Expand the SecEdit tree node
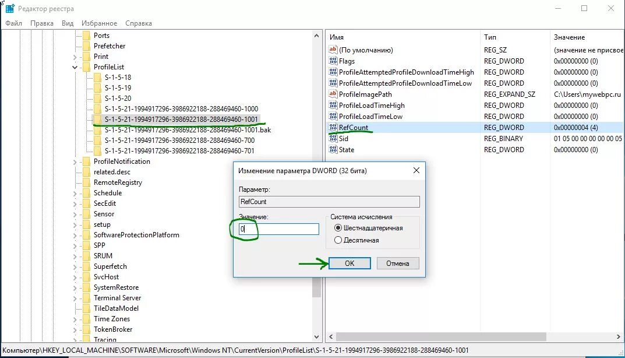The image size is (625, 358). coord(75,203)
